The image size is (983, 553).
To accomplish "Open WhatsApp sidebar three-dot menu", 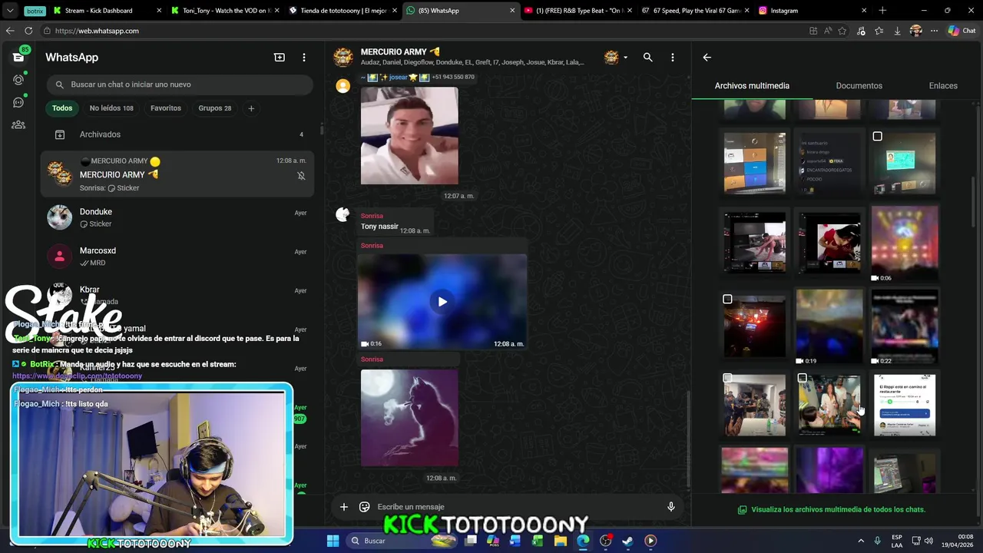I will tap(304, 58).
